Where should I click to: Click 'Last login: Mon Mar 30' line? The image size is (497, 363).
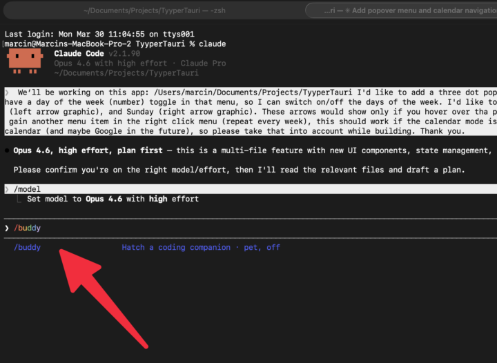tap(99, 35)
